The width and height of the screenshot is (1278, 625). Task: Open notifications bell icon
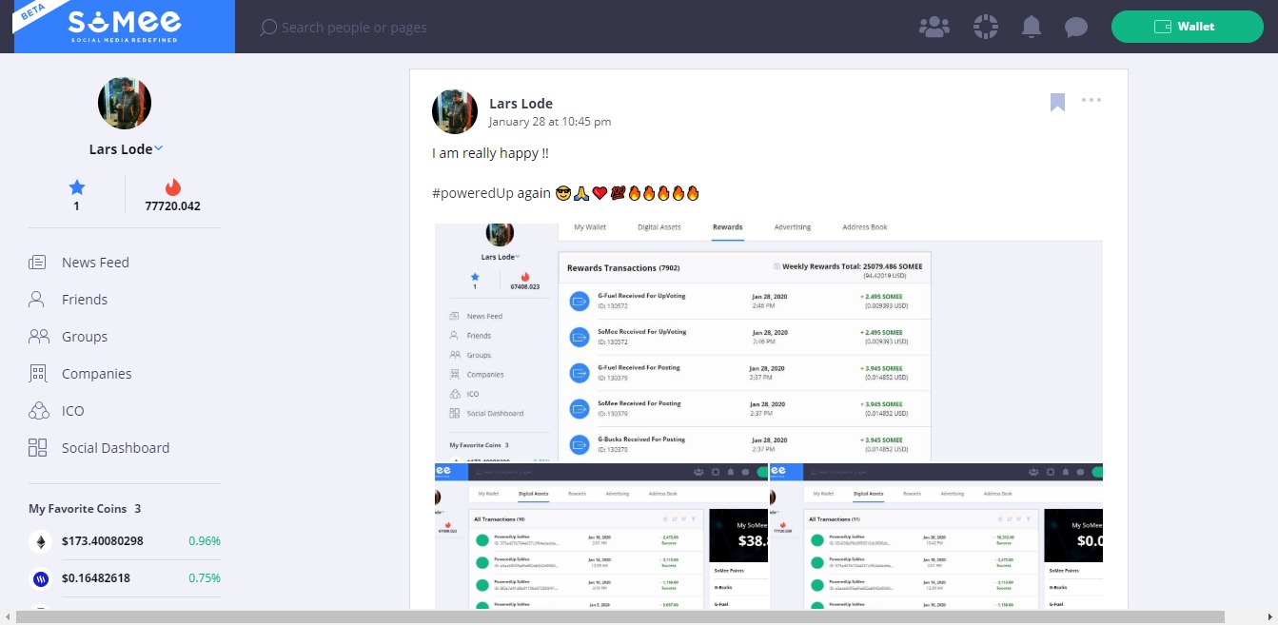click(x=1032, y=27)
